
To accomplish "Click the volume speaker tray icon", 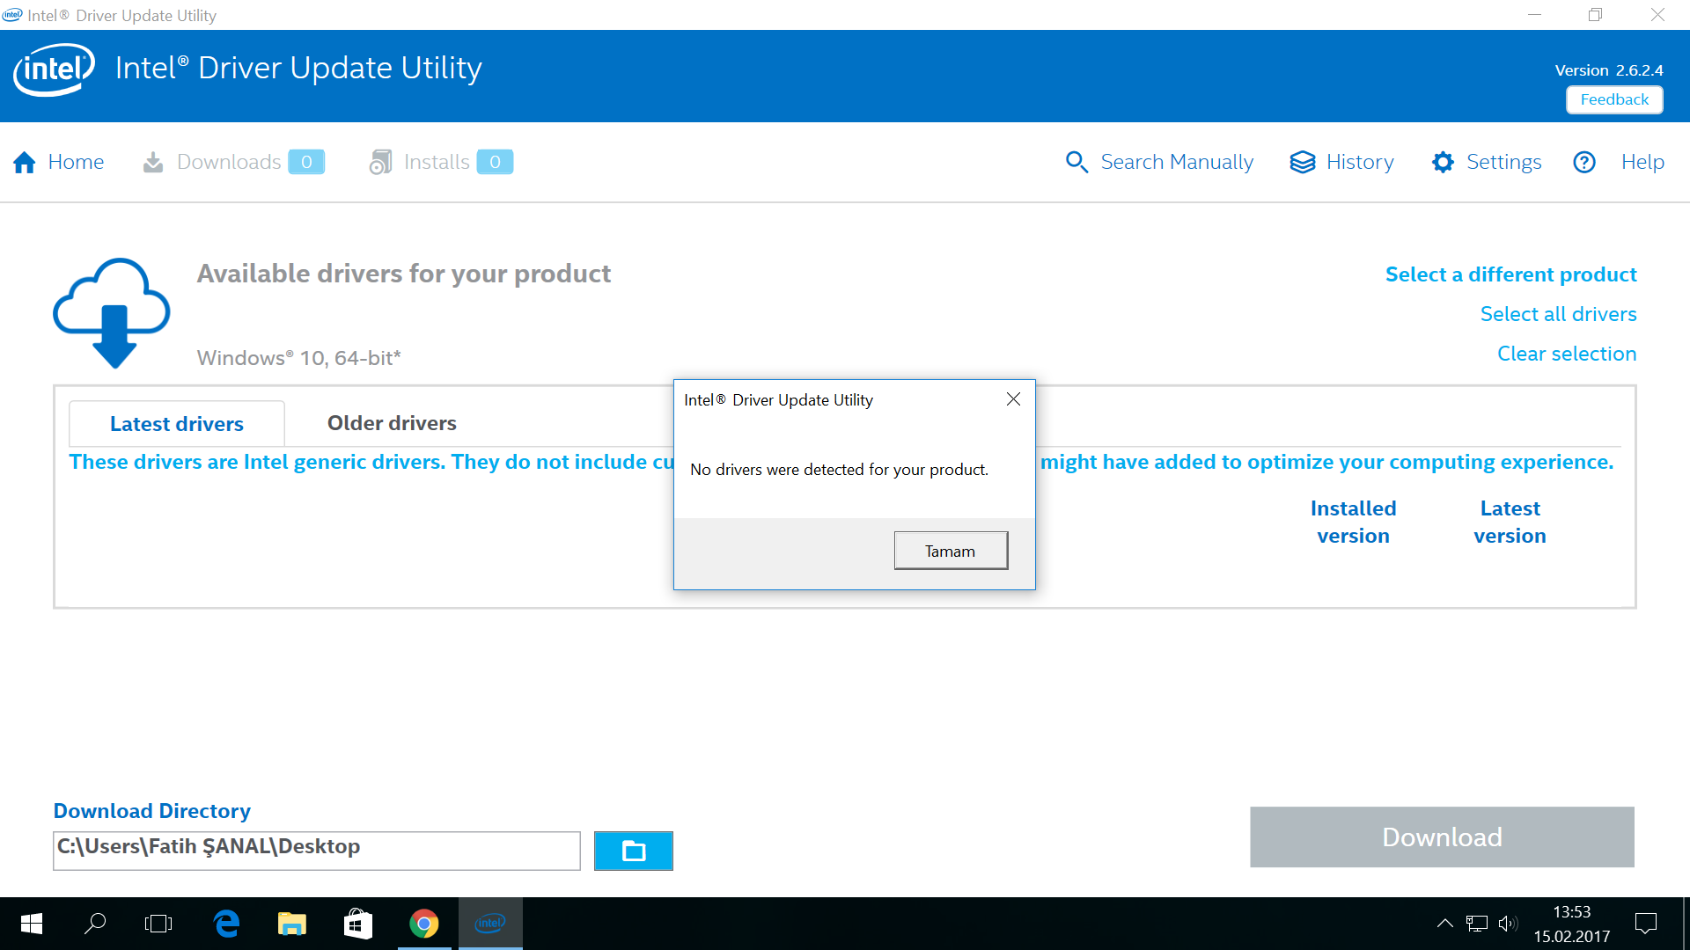I will pos(1508,924).
